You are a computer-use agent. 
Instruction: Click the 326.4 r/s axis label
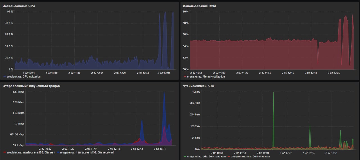[x=195, y=103]
